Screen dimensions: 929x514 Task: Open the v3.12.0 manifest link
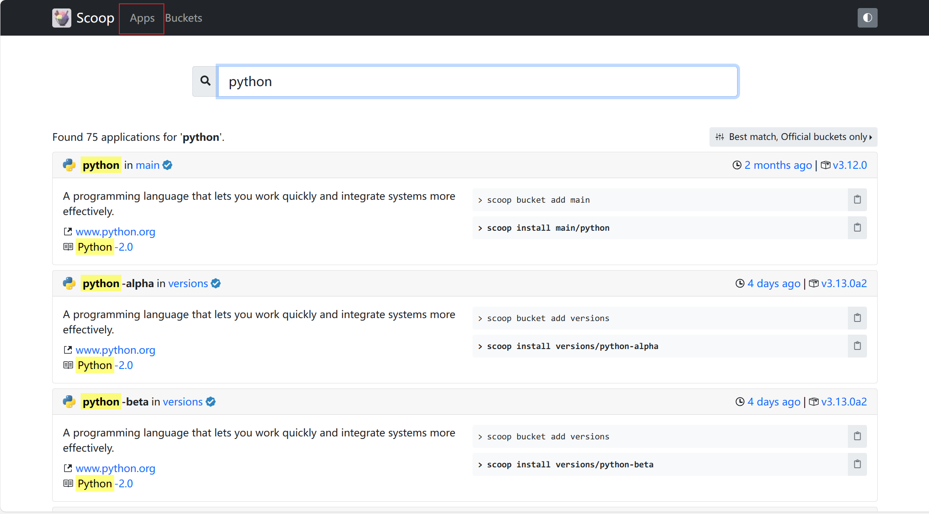(x=850, y=165)
